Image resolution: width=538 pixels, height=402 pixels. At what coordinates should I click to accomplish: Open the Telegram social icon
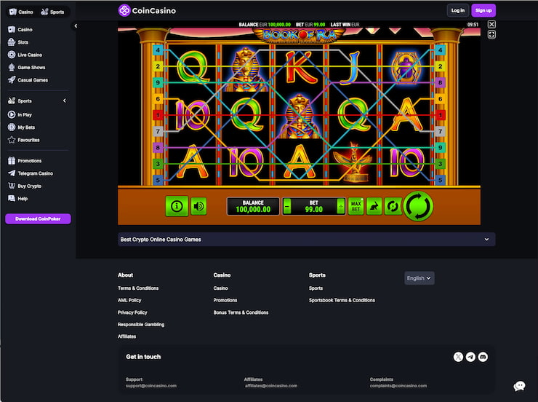(470, 357)
